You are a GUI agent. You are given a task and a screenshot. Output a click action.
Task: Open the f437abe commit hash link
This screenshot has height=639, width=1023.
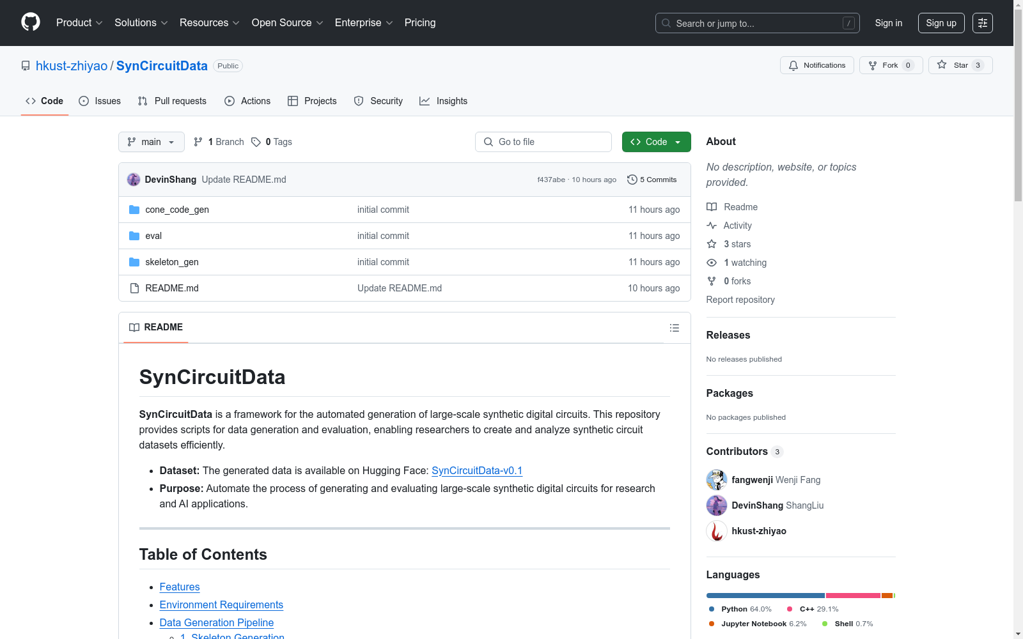point(551,180)
